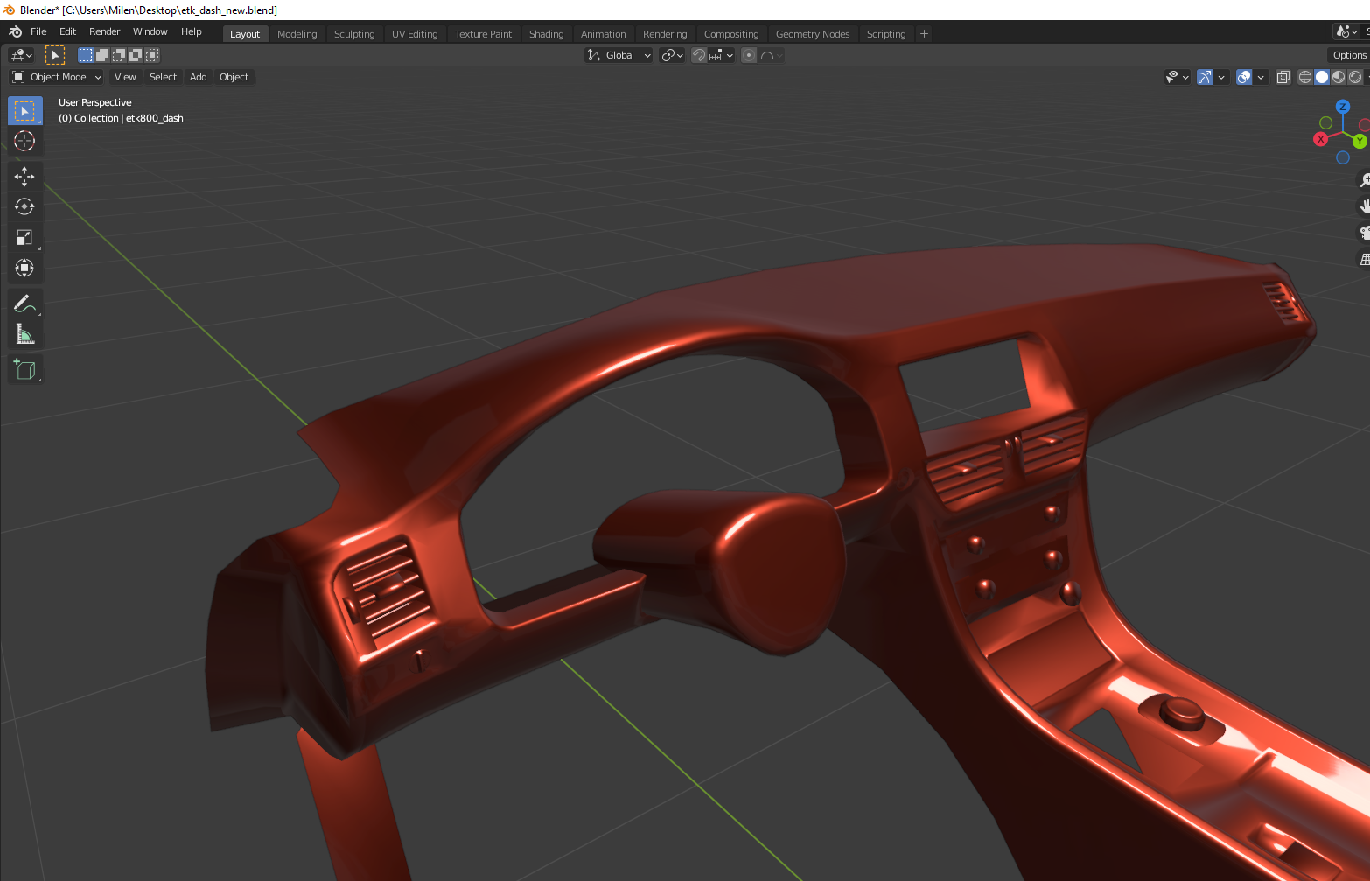This screenshot has width=1370, height=881.
Task: Set selection mode to intersect selection
Action: (152, 55)
